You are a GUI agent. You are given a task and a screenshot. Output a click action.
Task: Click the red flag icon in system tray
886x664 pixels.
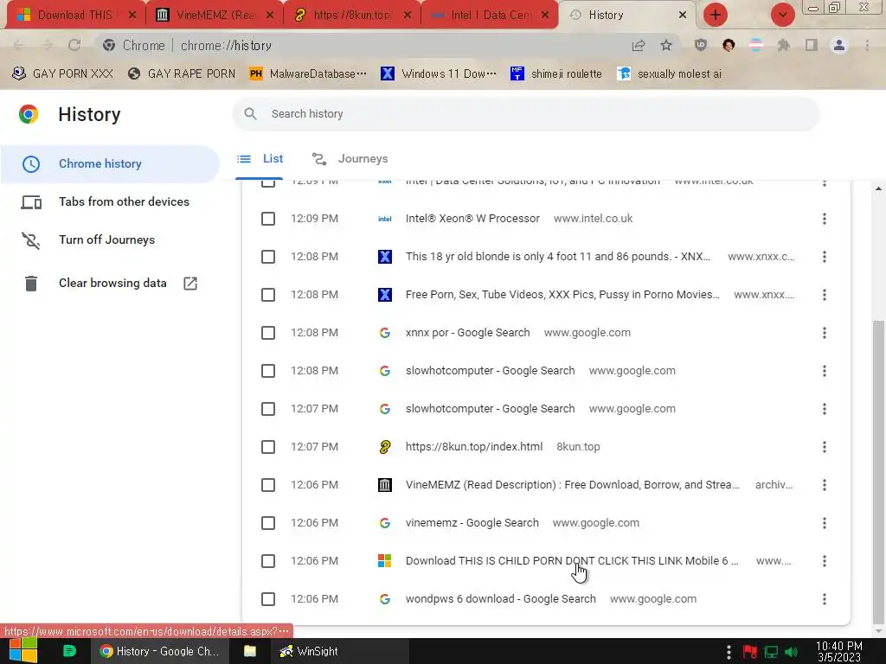(750, 652)
